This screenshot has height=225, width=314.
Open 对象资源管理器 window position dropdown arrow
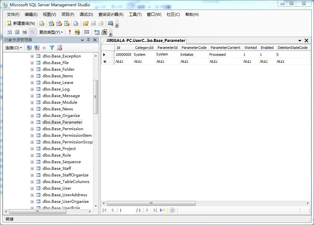pos(82,40)
